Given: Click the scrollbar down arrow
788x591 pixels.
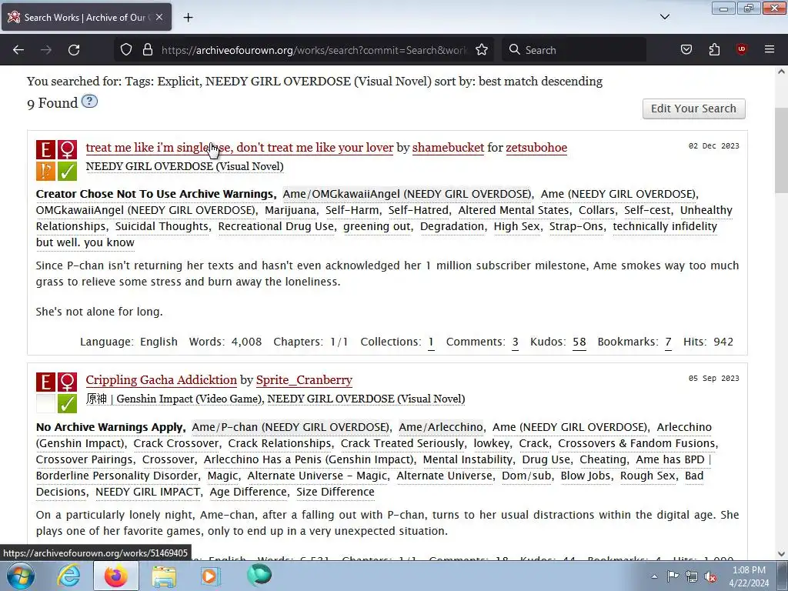Looking at the screenshot, I should (x=782, y=554).
